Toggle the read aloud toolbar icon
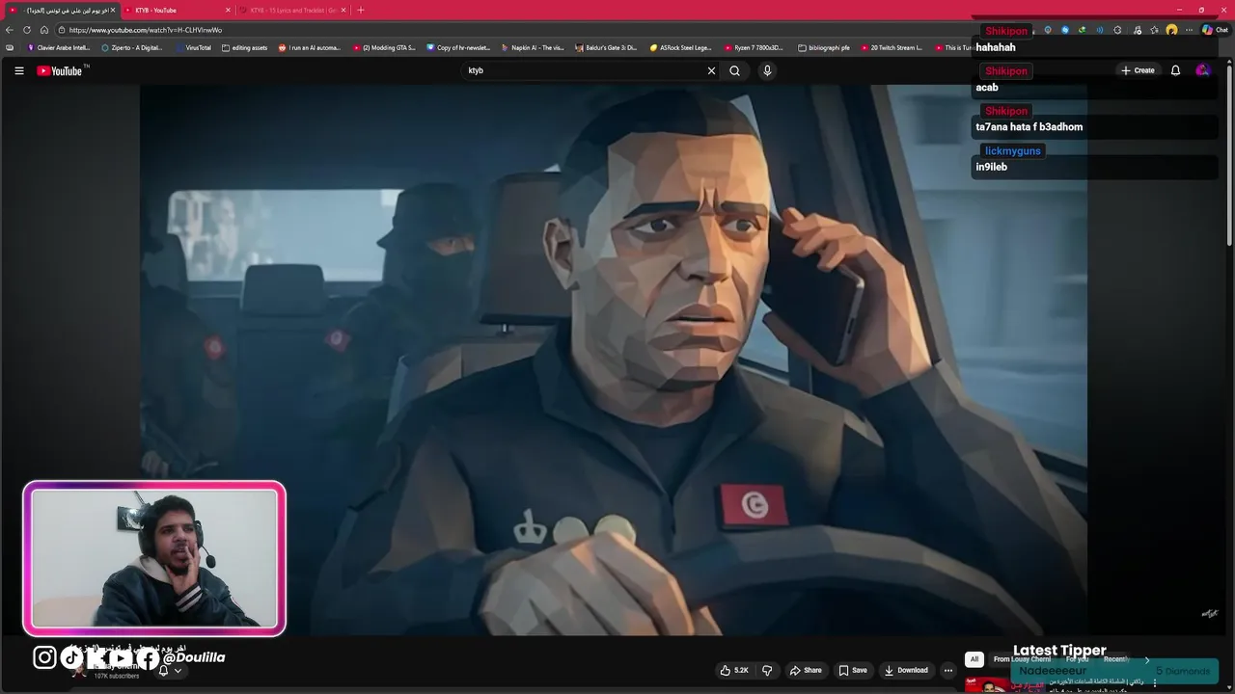The width and height of the screenshot is (1235, 694). click(x=1099, y=30)
